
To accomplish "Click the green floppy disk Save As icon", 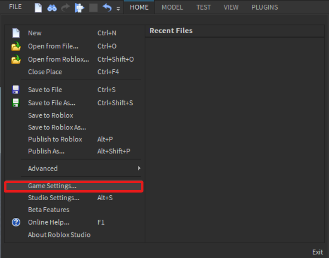I will point(16,103).
